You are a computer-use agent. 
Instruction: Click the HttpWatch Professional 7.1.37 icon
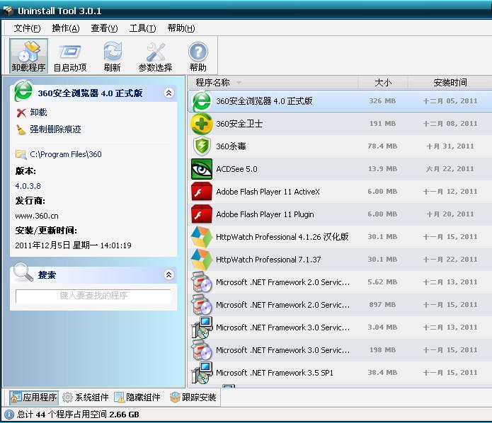[x=202, y=260]
